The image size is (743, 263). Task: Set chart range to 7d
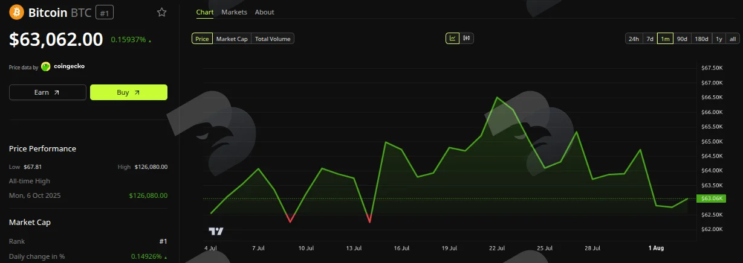(x=650, y=39)
